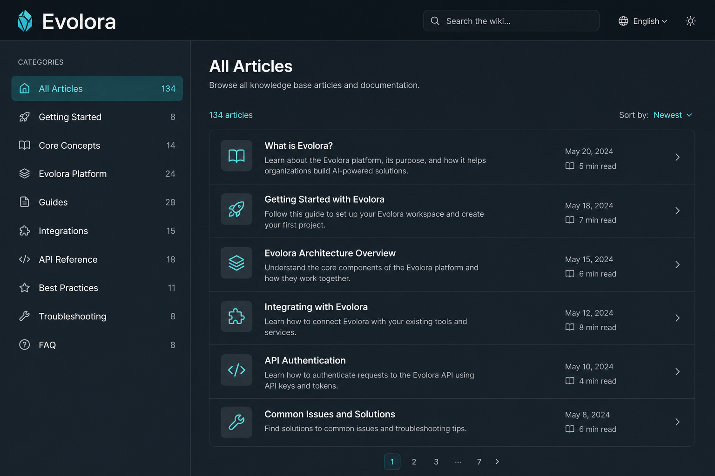The width and height of the screenshot is (715, 476).
Task: Click puzzle icon tile for Integrating with Evolora
Action: point(236,317)
